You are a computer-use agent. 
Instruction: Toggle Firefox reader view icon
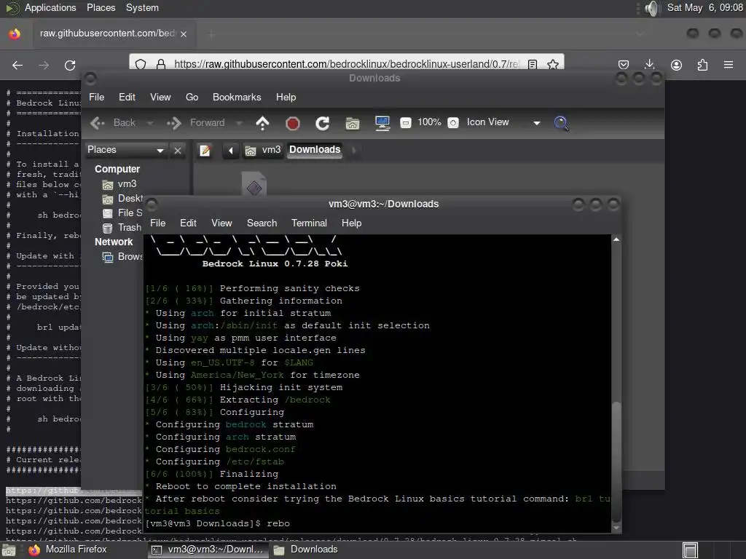tap(533, 64)
